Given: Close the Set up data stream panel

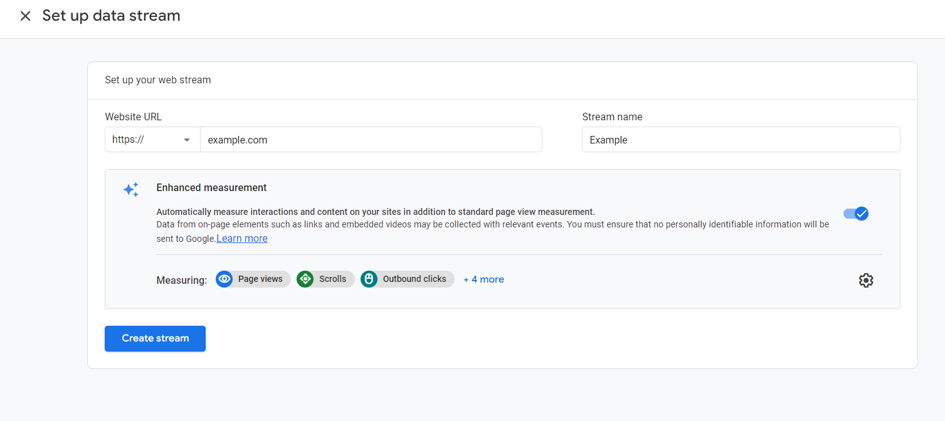Looking at the screenshot, I should pos(24,16).
